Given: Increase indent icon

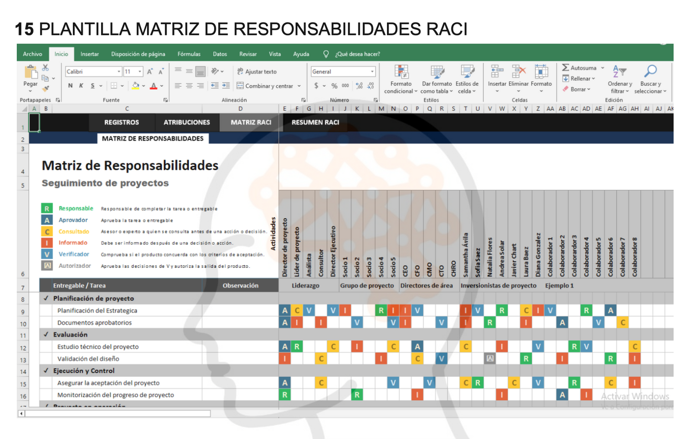Looking at the screenshot, I should pos(226,86).
